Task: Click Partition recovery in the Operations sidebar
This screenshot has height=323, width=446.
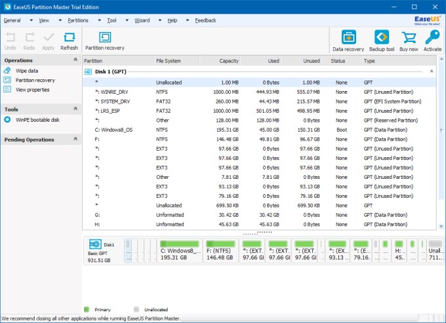Action: [x=35, y=81]
